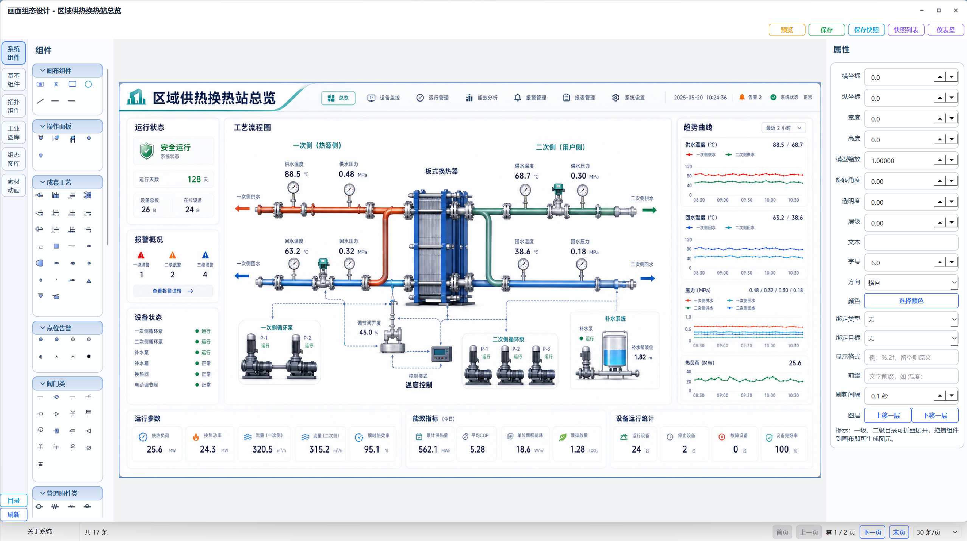Screen dimensions: 967x541
Task: Collapse the 点位告警 group
Action: pos(68,328)
